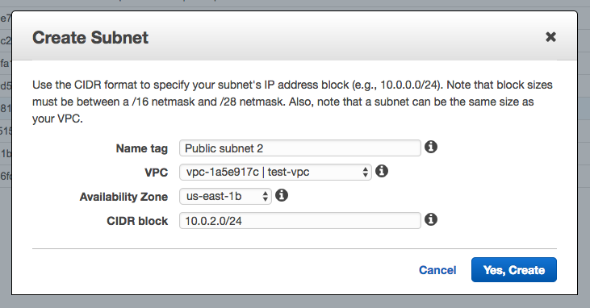Click the VPC field label
This screenshot has height=308, width=590.
[156, 173]
